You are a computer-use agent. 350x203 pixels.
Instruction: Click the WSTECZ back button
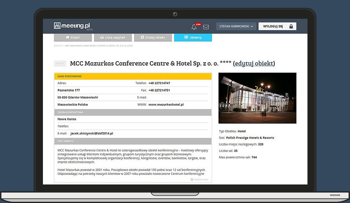(x=60, y=63)
